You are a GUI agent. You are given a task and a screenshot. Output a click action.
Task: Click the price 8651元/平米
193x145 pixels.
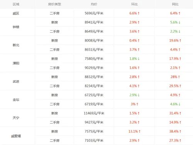(x=94, y=49)
